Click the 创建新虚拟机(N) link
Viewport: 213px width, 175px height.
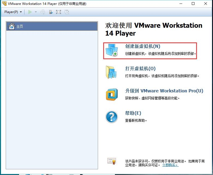143,46
